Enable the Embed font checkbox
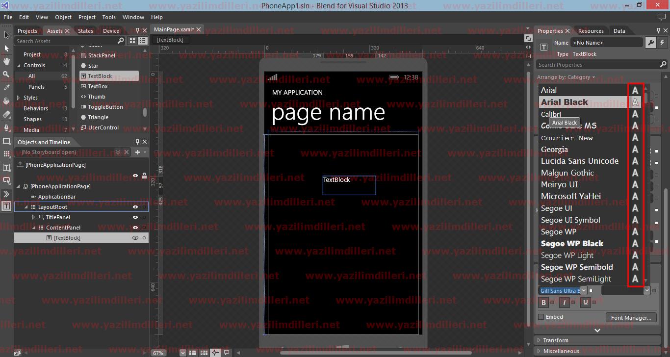The image size is (670, 357). (541, 317)
